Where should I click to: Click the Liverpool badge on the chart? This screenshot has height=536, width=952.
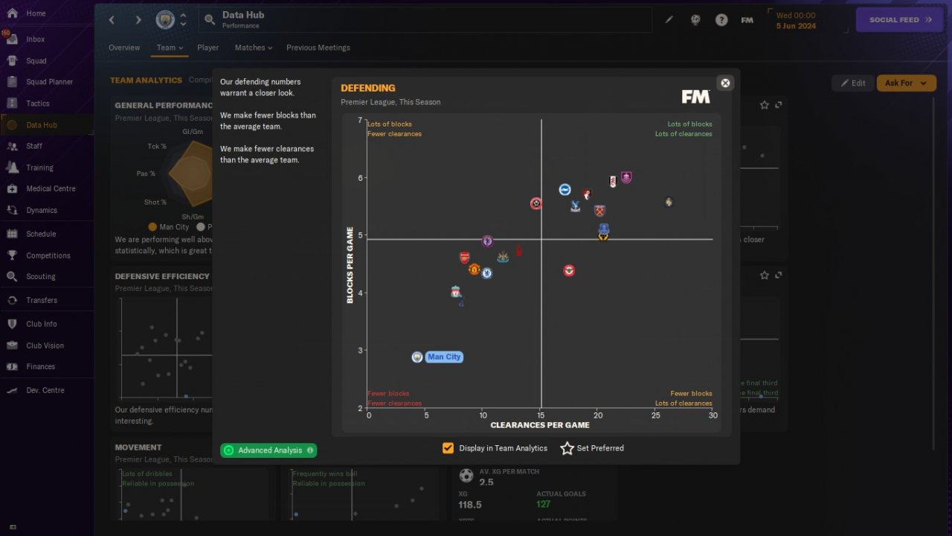[x=456, y=292]
